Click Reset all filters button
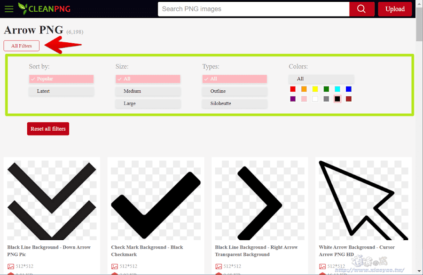 coord(48,129)
